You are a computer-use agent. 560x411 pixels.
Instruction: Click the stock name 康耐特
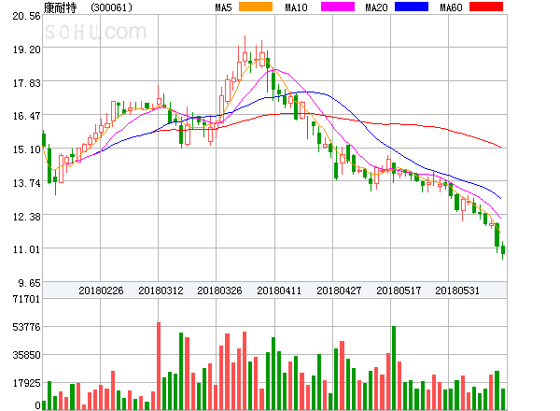click(60, 7)
